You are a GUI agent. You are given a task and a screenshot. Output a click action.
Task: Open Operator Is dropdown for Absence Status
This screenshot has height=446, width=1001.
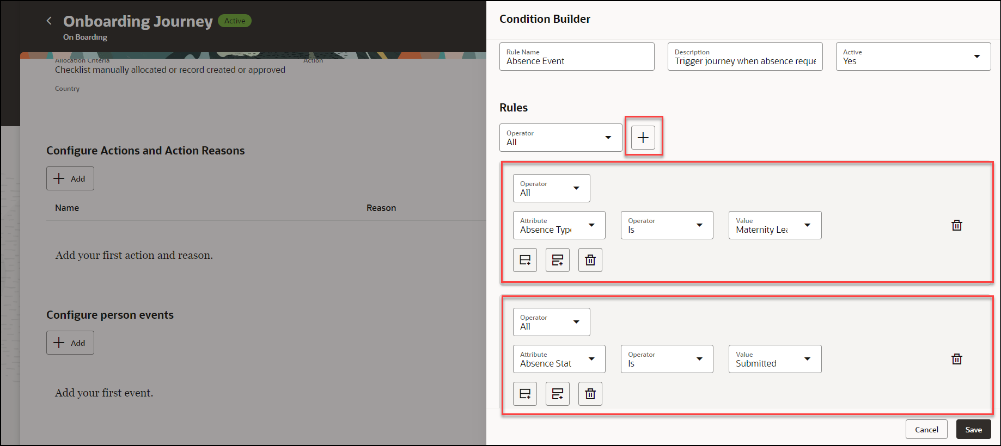click(x=667, y=359)
